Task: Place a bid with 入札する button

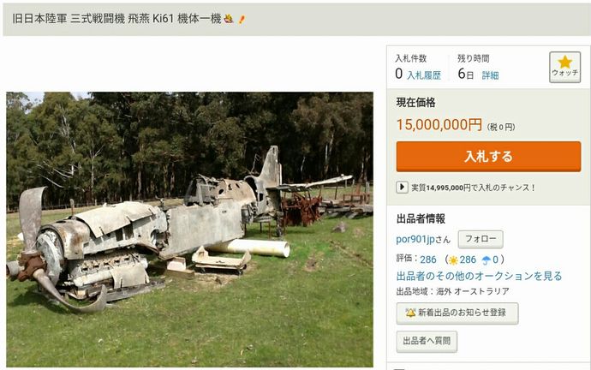Action: [x=488, y=157]
